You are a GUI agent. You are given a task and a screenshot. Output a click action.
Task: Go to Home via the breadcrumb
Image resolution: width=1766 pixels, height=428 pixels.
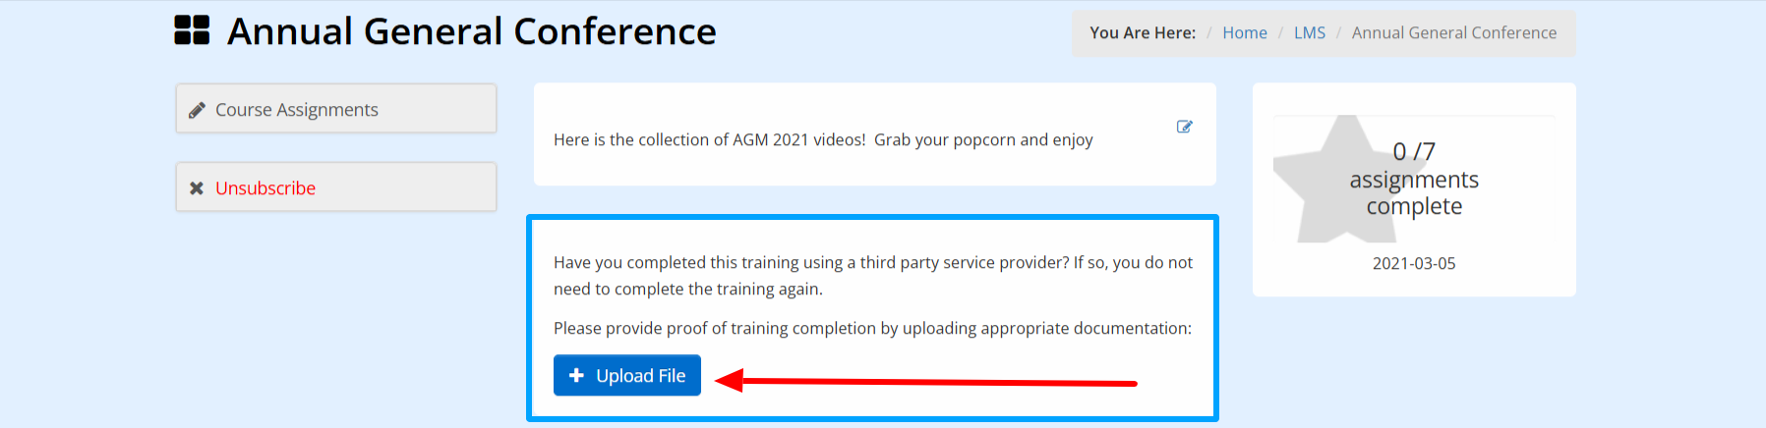click(1245, 32)
